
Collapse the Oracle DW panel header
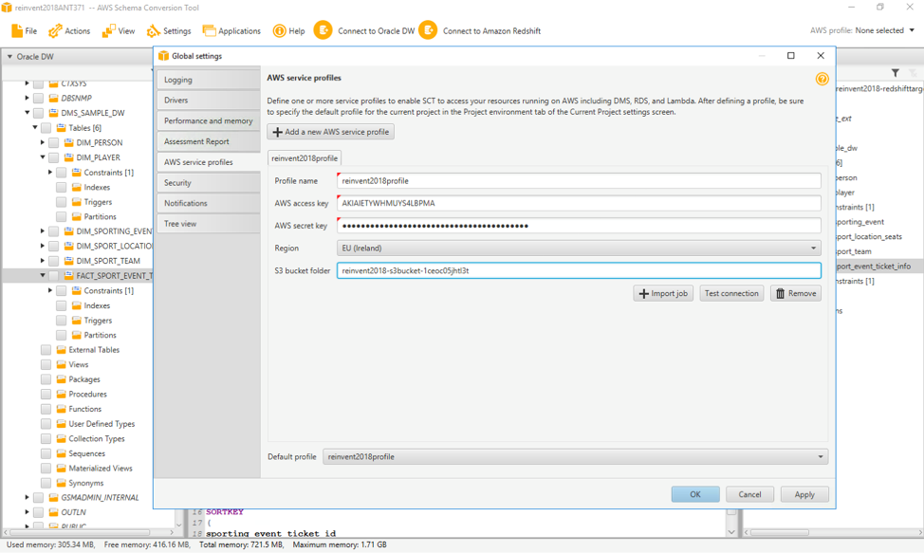[x=9, y=57]
